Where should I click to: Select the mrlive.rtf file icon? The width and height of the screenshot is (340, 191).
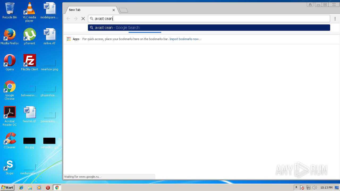click(49, 37)
